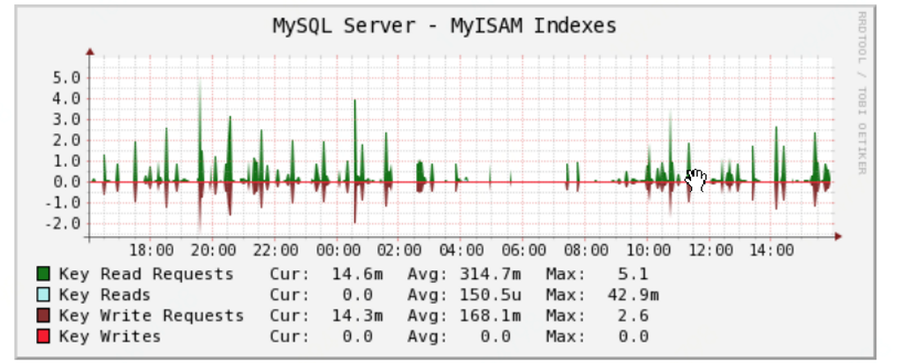Click the Key Reads light-blue legend swatch
The width and height of the screenshot is (903, 364).
43,295
